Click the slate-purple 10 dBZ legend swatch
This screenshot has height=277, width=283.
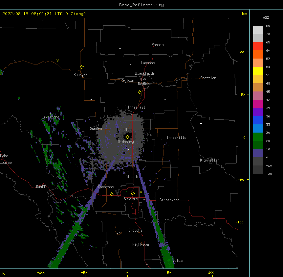click(258, 153)
